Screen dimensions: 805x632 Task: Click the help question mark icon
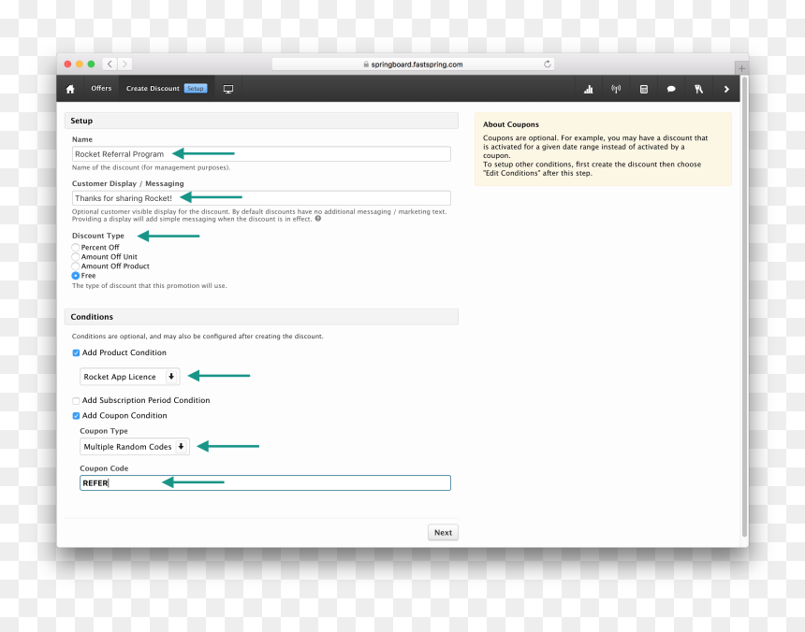pyautogui.click(x=318, y=219)
